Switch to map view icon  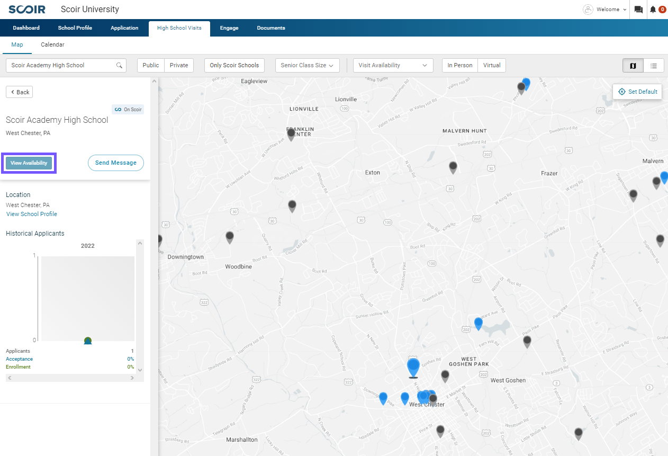[x=633, y=66]
